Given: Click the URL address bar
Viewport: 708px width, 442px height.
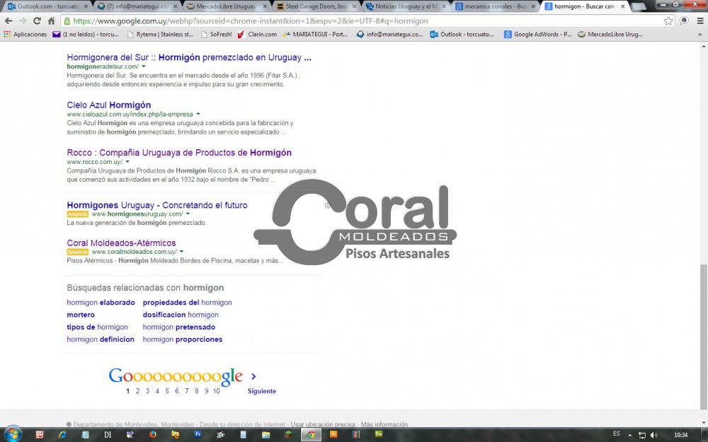Looking at the screenshot, I should (x=361, y=21).
